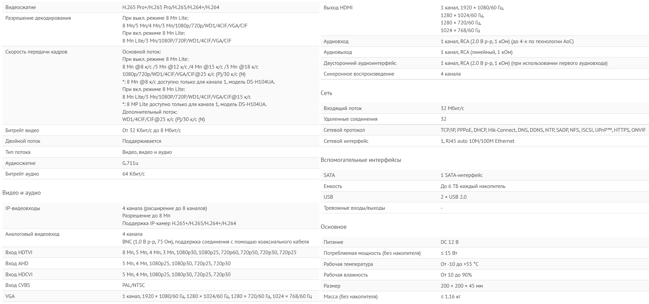Select the 'Вход HDTVI' row label

[x=19, y=252]
